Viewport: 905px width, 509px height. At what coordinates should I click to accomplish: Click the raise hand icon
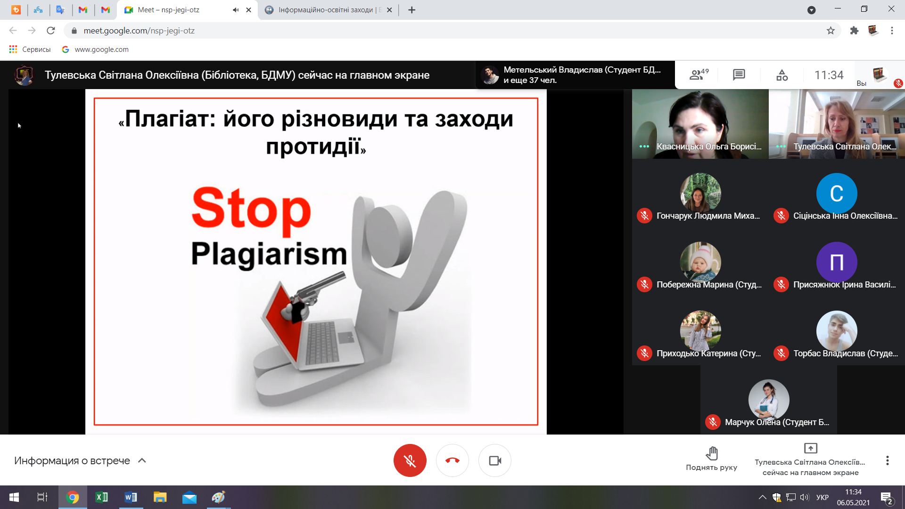point(711,453)
